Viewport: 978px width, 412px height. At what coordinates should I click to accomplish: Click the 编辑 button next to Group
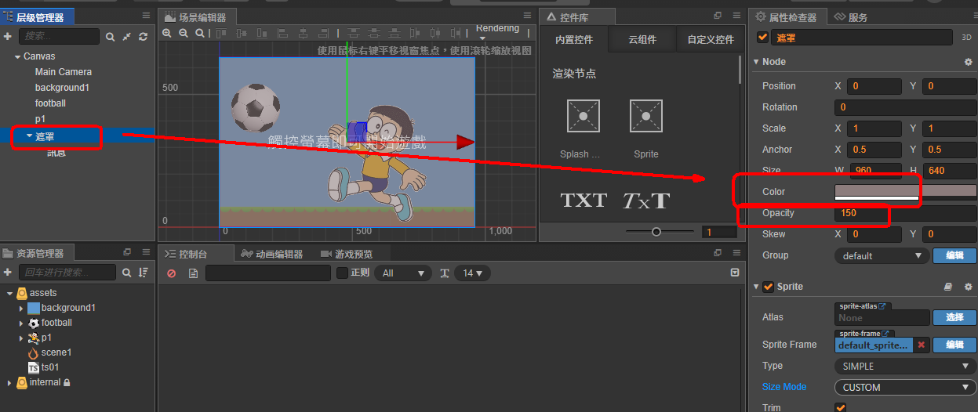(954, 256)
